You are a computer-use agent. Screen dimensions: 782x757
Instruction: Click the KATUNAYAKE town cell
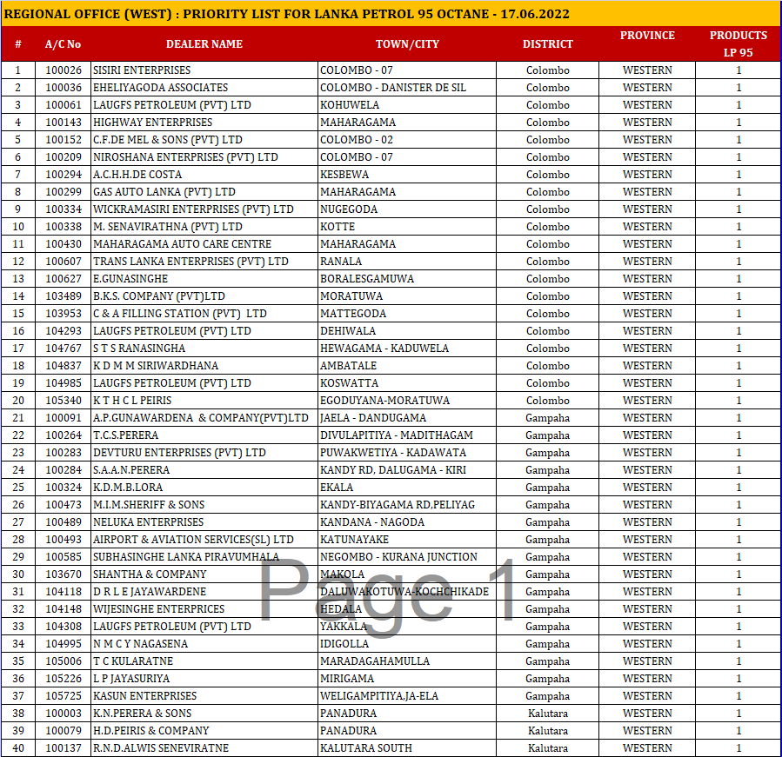click(x=407, y=540)
